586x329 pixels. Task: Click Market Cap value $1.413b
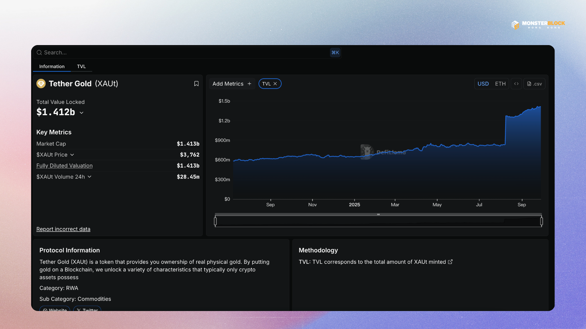(188, 144)
